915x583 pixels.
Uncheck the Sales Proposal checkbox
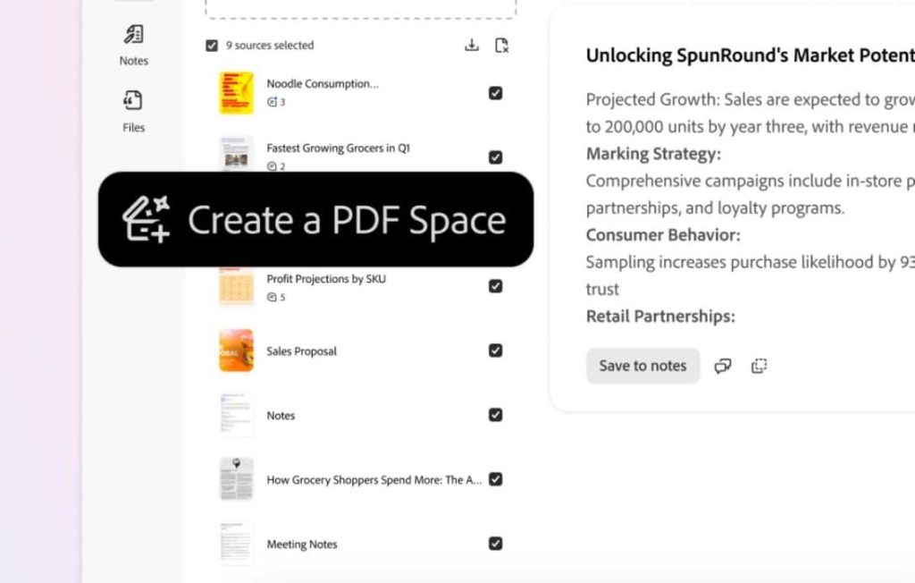(495, 351)
